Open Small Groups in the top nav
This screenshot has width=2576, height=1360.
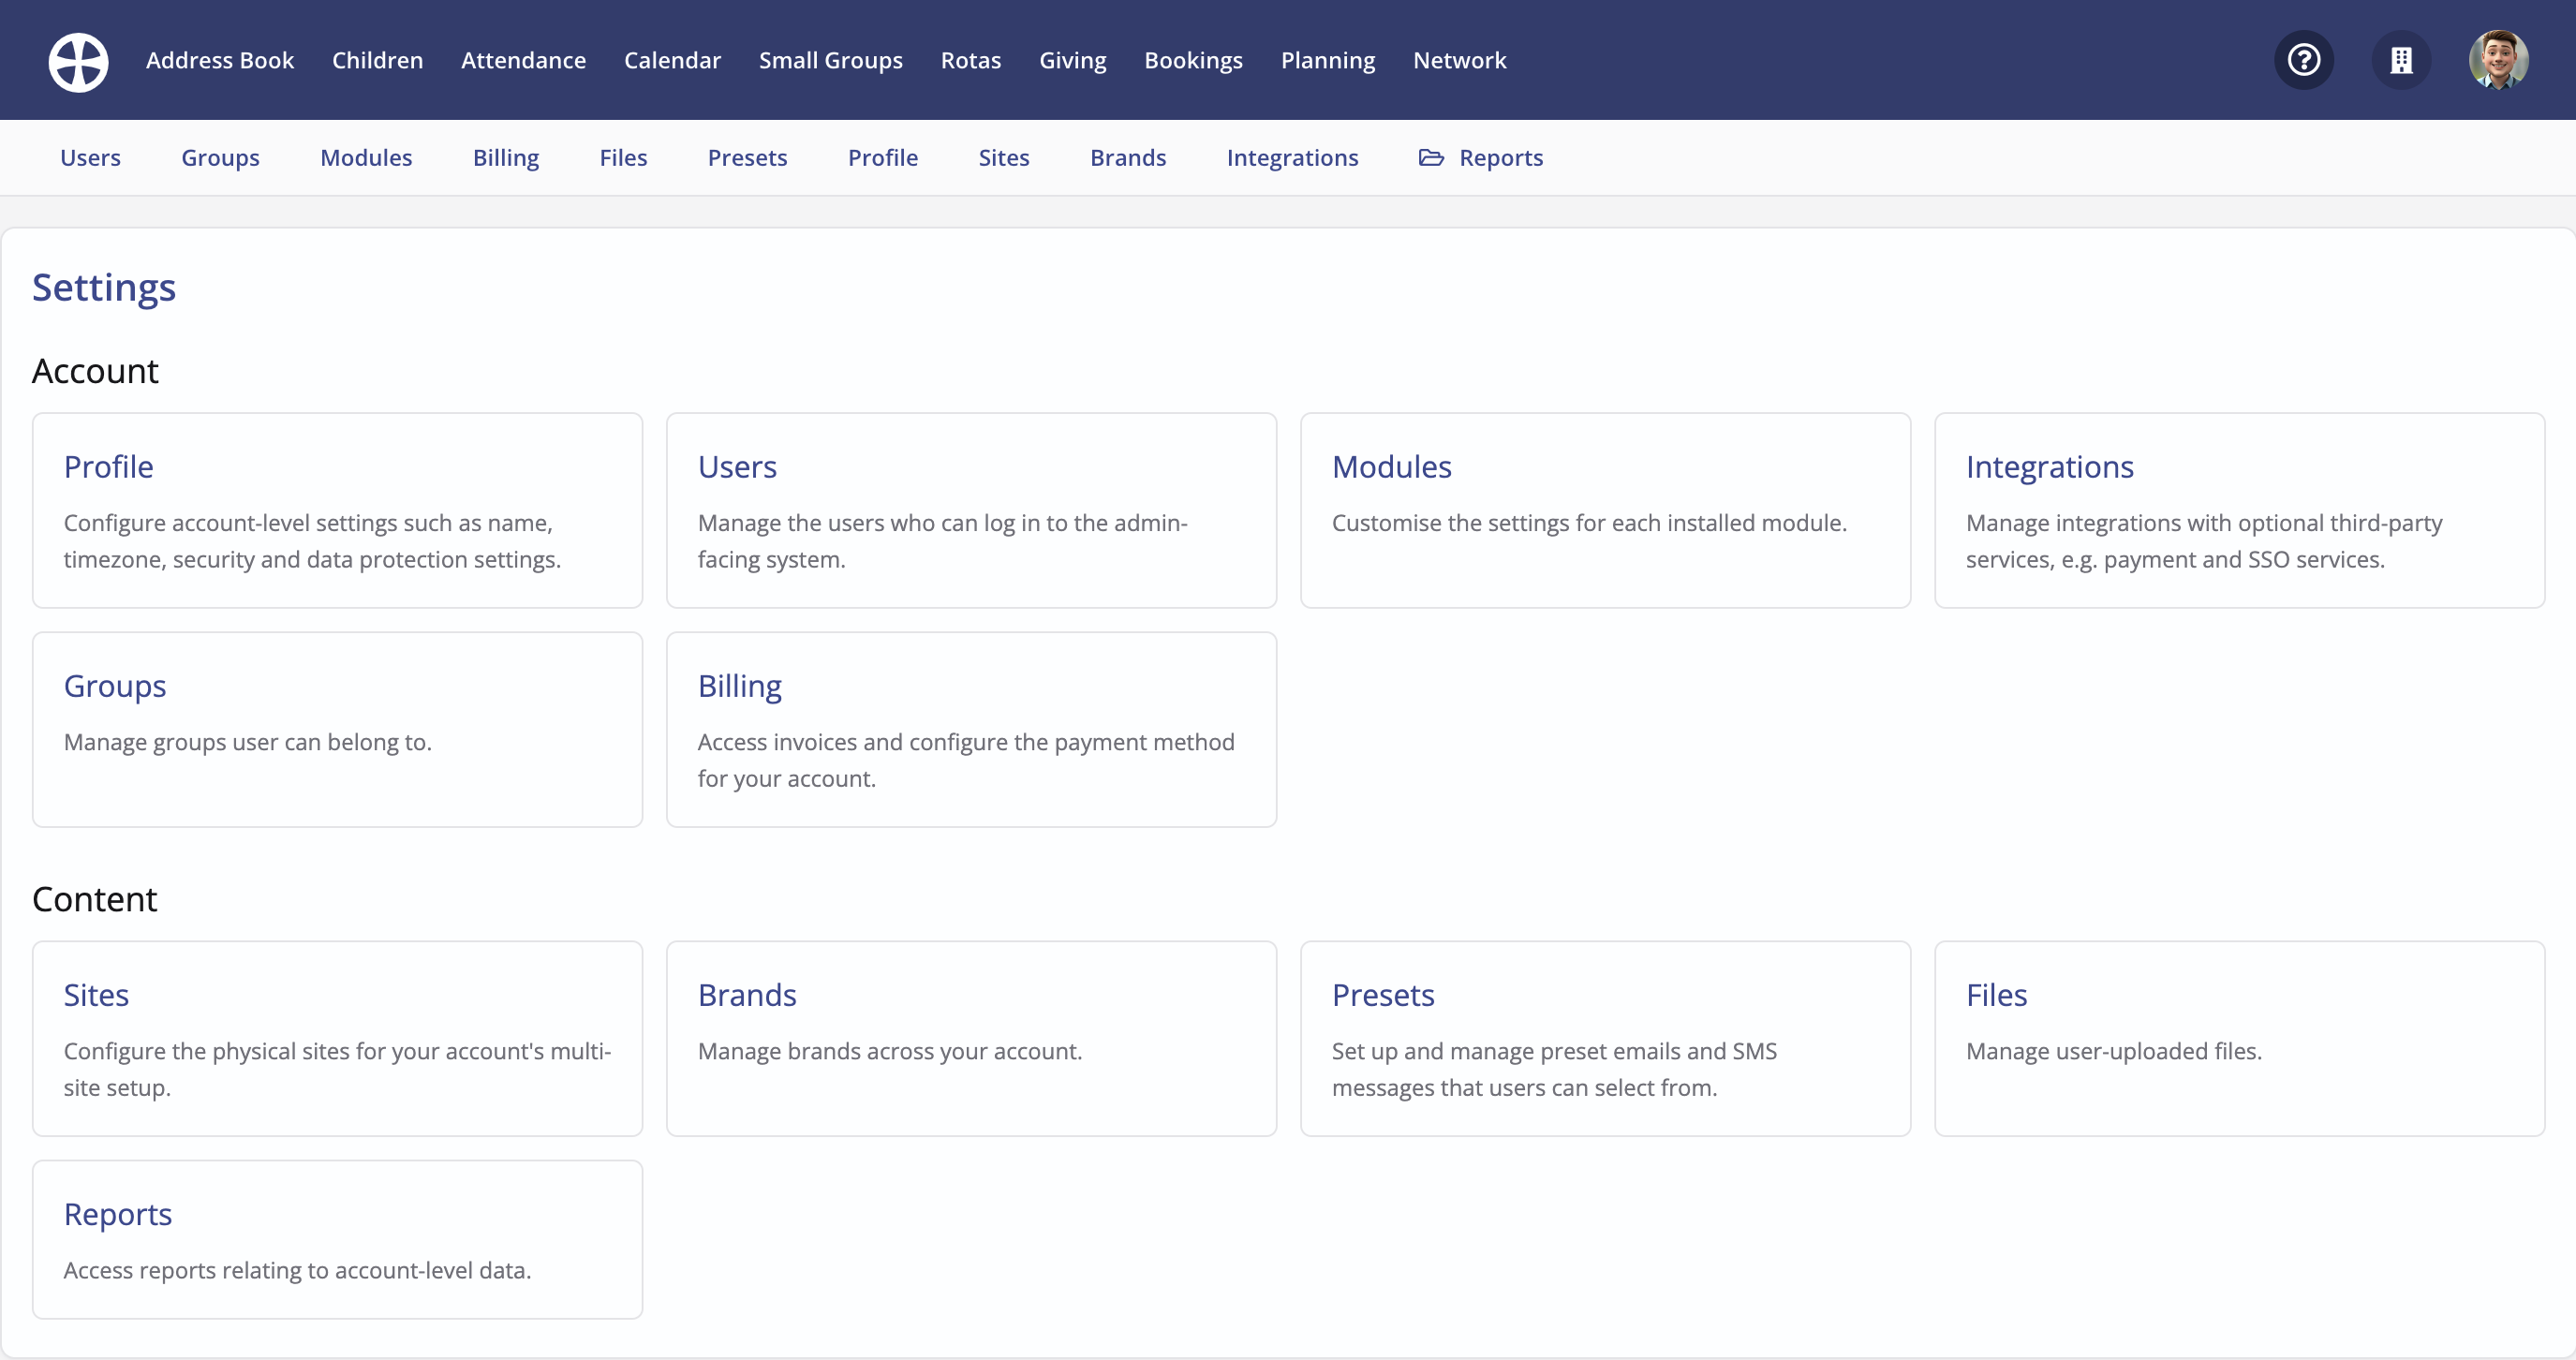(x=830, y=60)
